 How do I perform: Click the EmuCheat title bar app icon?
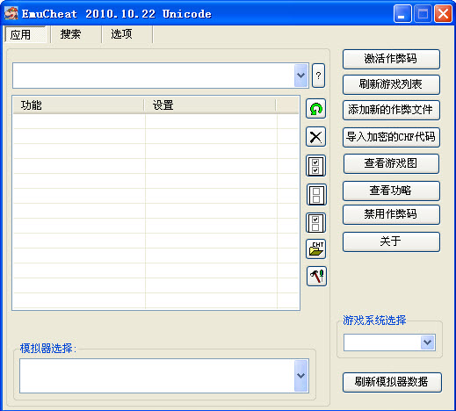click(x=11, y=13)
